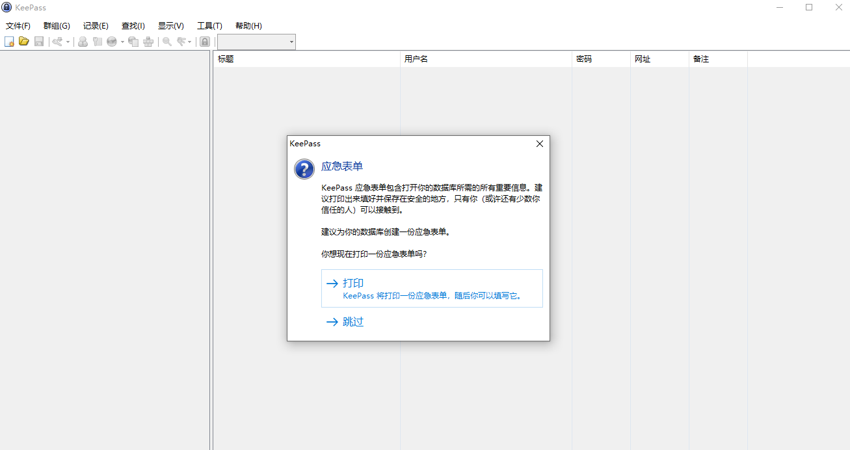This screenshot has width=850, height=450.
Task: Open the 帮助(H) menu
Action: coord(248,26)
